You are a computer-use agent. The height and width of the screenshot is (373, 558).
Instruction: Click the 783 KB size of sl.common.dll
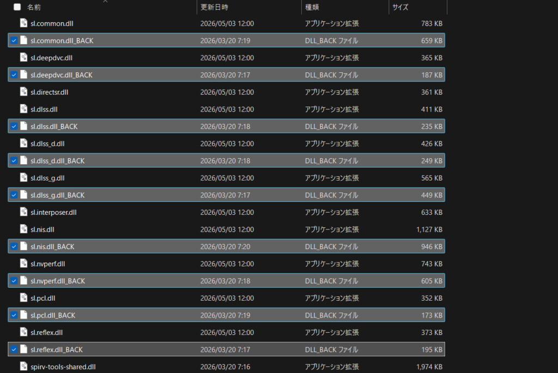tap(432, 23)
